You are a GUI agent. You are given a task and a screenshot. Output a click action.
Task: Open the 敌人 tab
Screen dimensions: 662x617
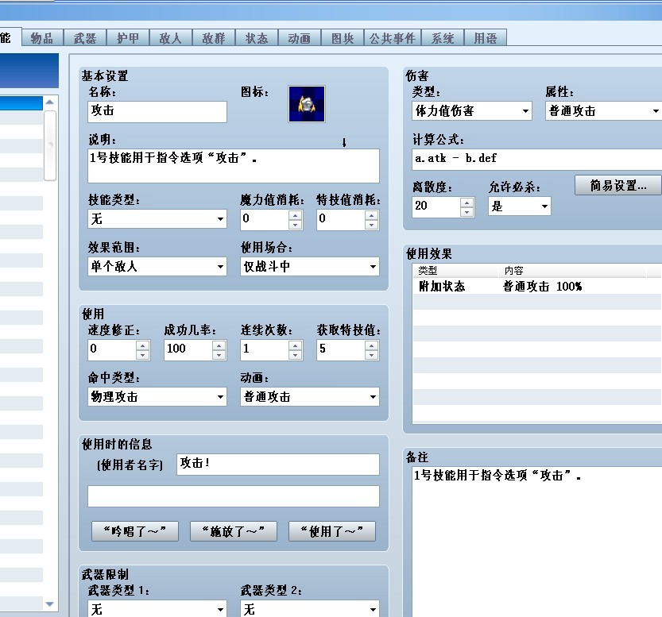(x=171, y=38)
